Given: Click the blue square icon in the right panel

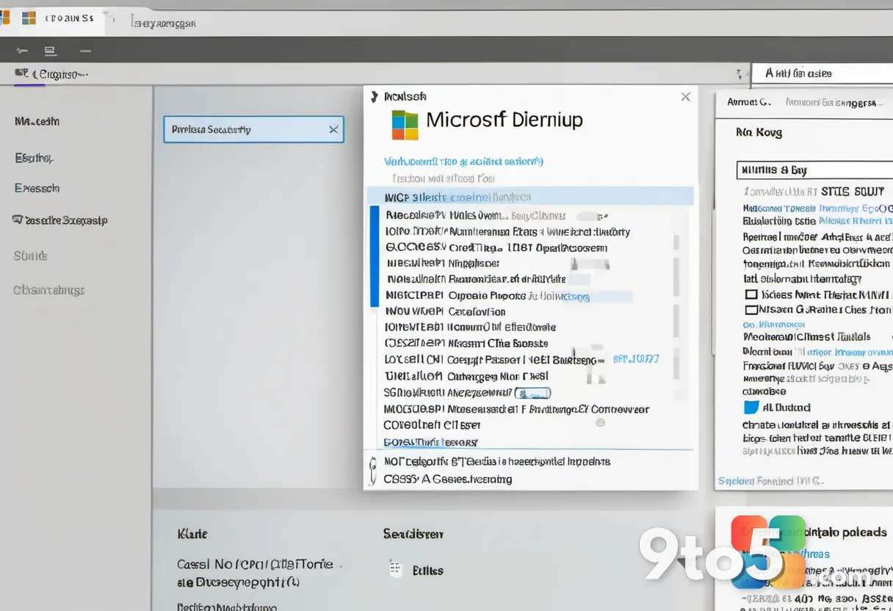Looking at the screenshot, I should click(x=751, y=408).
